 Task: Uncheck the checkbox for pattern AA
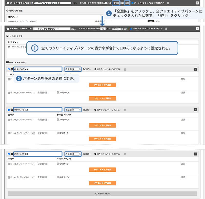tap(9, 69)
